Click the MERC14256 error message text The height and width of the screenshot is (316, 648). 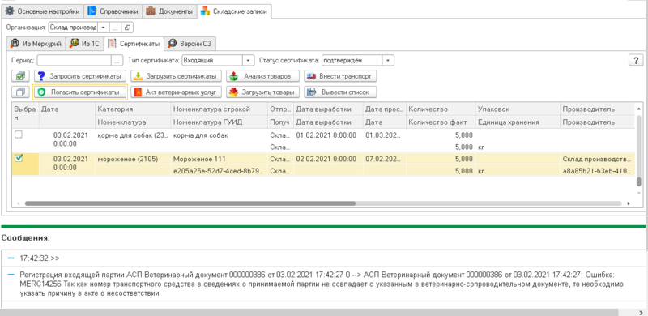point(322,284)
